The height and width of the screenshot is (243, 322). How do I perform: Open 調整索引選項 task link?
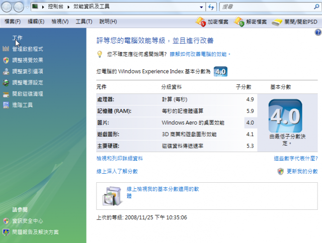28,71
